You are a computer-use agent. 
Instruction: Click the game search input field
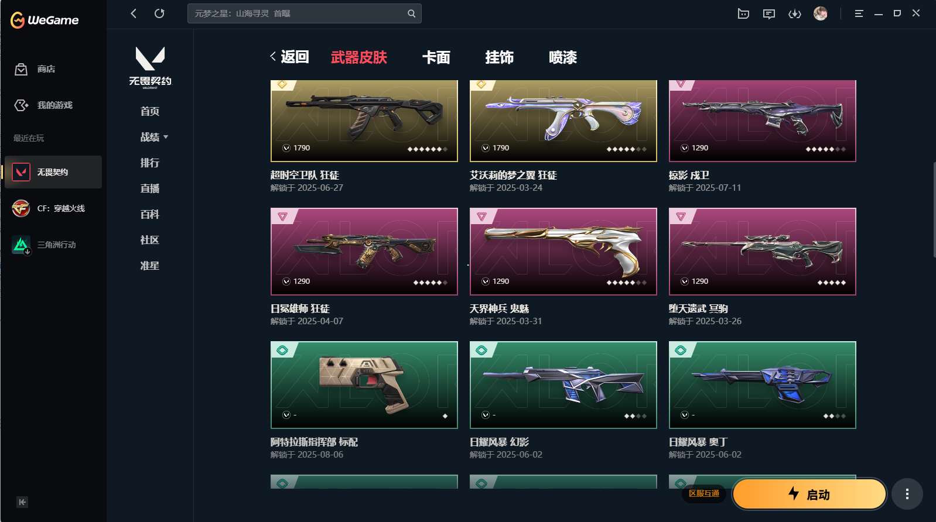[x=299, y=13]
